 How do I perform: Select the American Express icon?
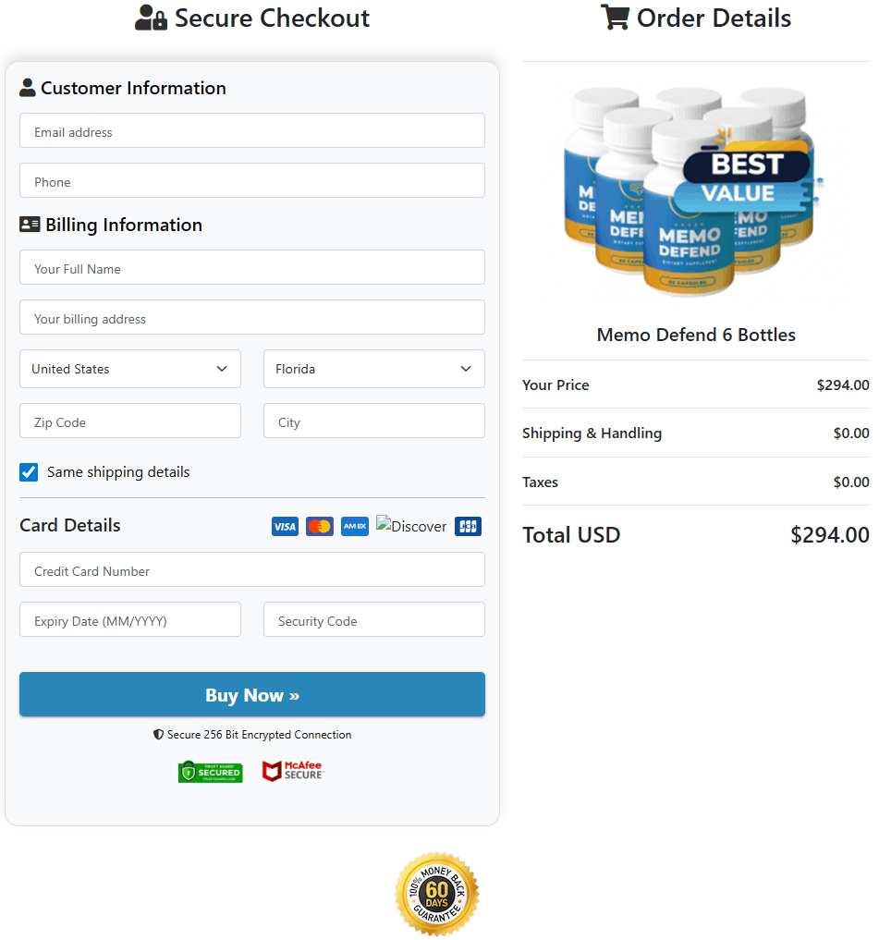[355, 526]
